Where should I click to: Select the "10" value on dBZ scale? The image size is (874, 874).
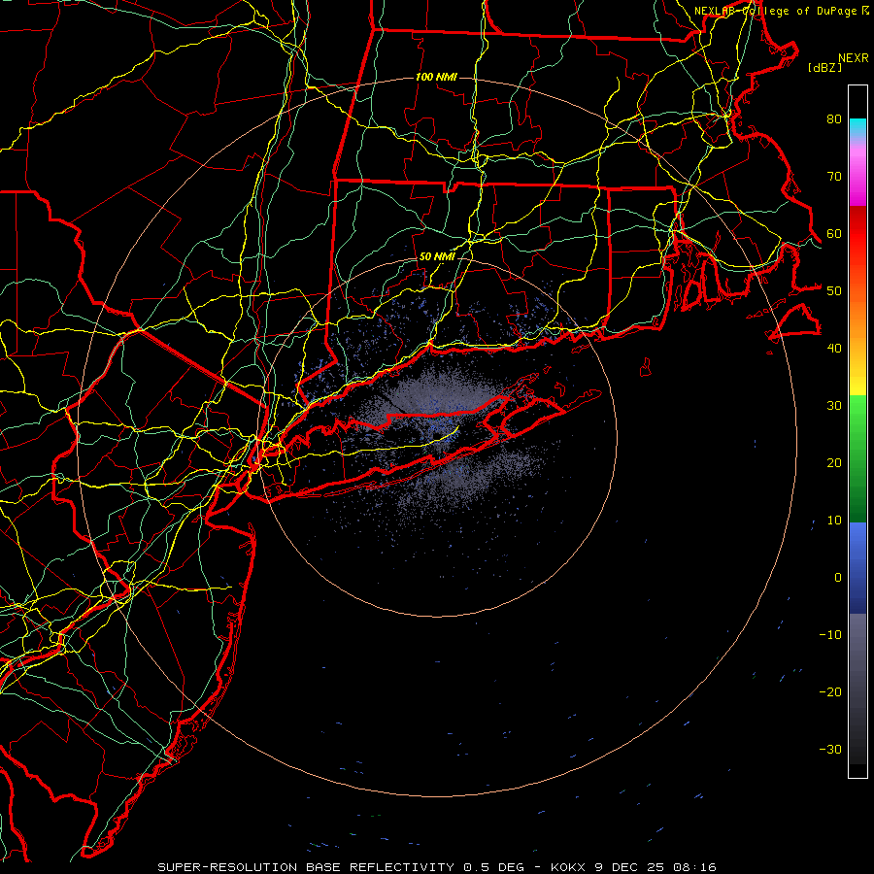[834, 521]
